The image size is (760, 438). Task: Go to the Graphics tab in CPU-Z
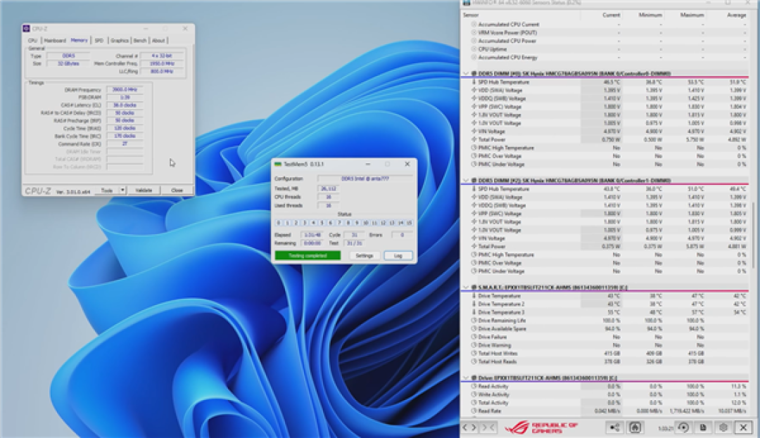point(119,41)
